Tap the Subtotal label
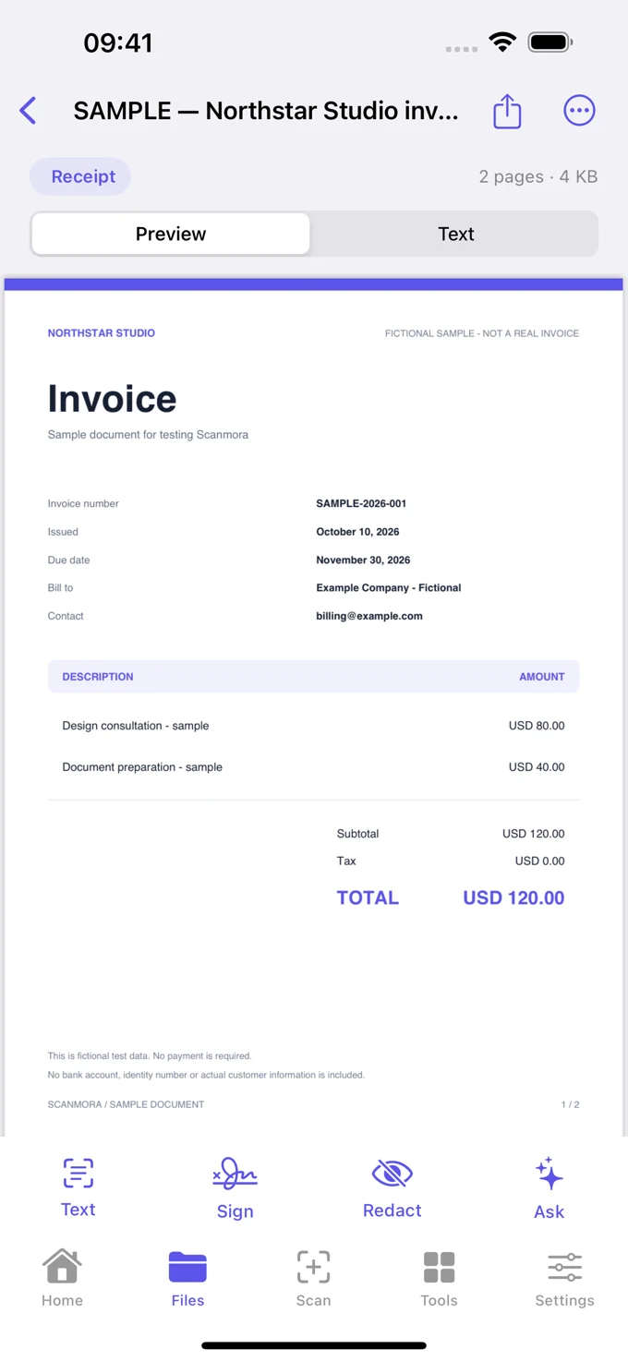 tap(358, 834)
